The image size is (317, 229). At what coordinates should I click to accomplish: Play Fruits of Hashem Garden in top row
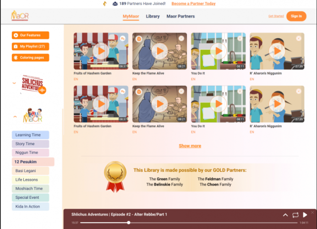pyautogui.click(x=101, y=51)
